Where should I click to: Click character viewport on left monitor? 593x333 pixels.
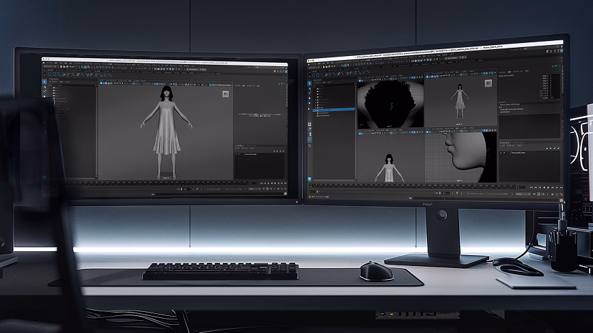165,132
